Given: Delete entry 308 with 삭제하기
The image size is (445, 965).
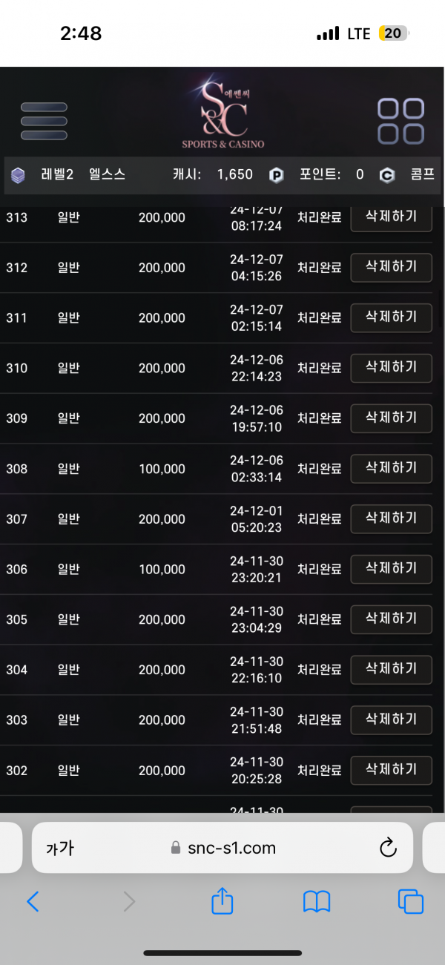Looking at the screenshot, I should 391,468.
